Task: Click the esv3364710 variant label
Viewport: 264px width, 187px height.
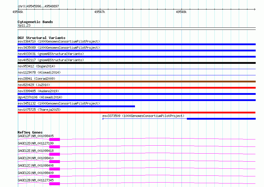Action: point(59,41)
